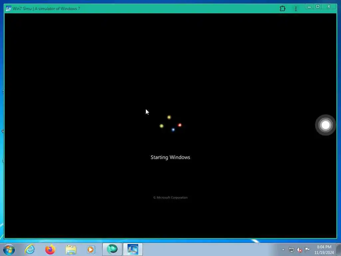This screenshot has height=256, width=341.
Task: Click the "Starting Windows" text
Action: [170, 157]
